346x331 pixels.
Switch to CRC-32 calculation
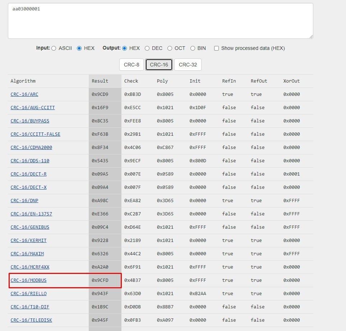(x=188, y=65)
